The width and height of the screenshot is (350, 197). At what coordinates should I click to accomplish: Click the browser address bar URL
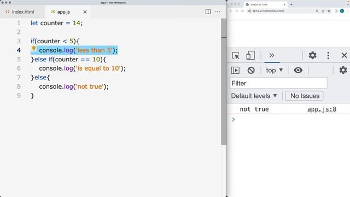click(268, 11)
